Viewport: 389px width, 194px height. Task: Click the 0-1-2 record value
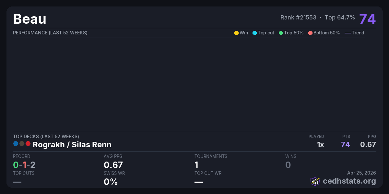pos(24,165)
